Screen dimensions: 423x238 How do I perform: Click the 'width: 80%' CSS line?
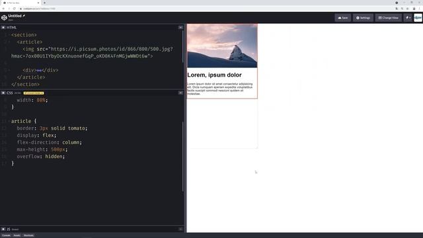coord(32,100)
